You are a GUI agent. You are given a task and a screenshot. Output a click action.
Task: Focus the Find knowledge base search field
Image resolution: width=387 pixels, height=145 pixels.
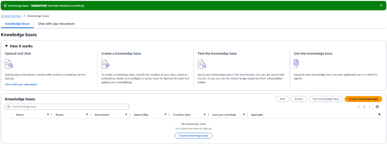coord(67,107)
